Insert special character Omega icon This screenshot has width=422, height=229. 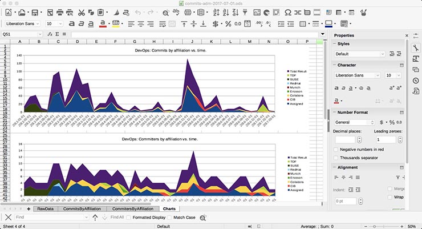[288, 12]
